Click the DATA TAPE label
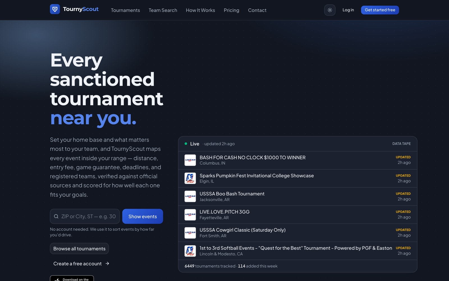 click(x=401, y=144)
